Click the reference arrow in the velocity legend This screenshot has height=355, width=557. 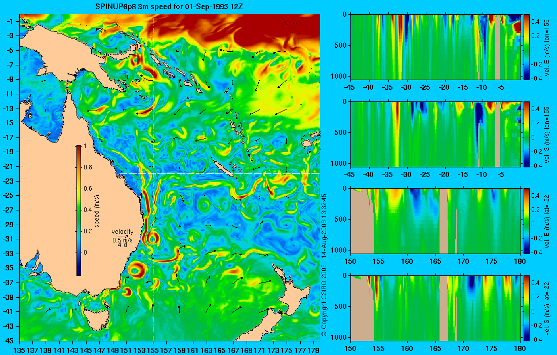click(x=123, y=236)
